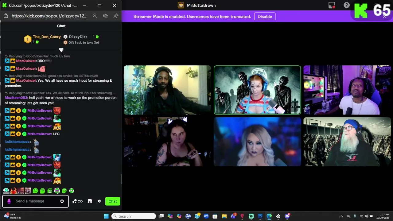The height and width of the screenshot is (221, 393).
Task: Show hidden system tray icons
Action: pos(342,216)
